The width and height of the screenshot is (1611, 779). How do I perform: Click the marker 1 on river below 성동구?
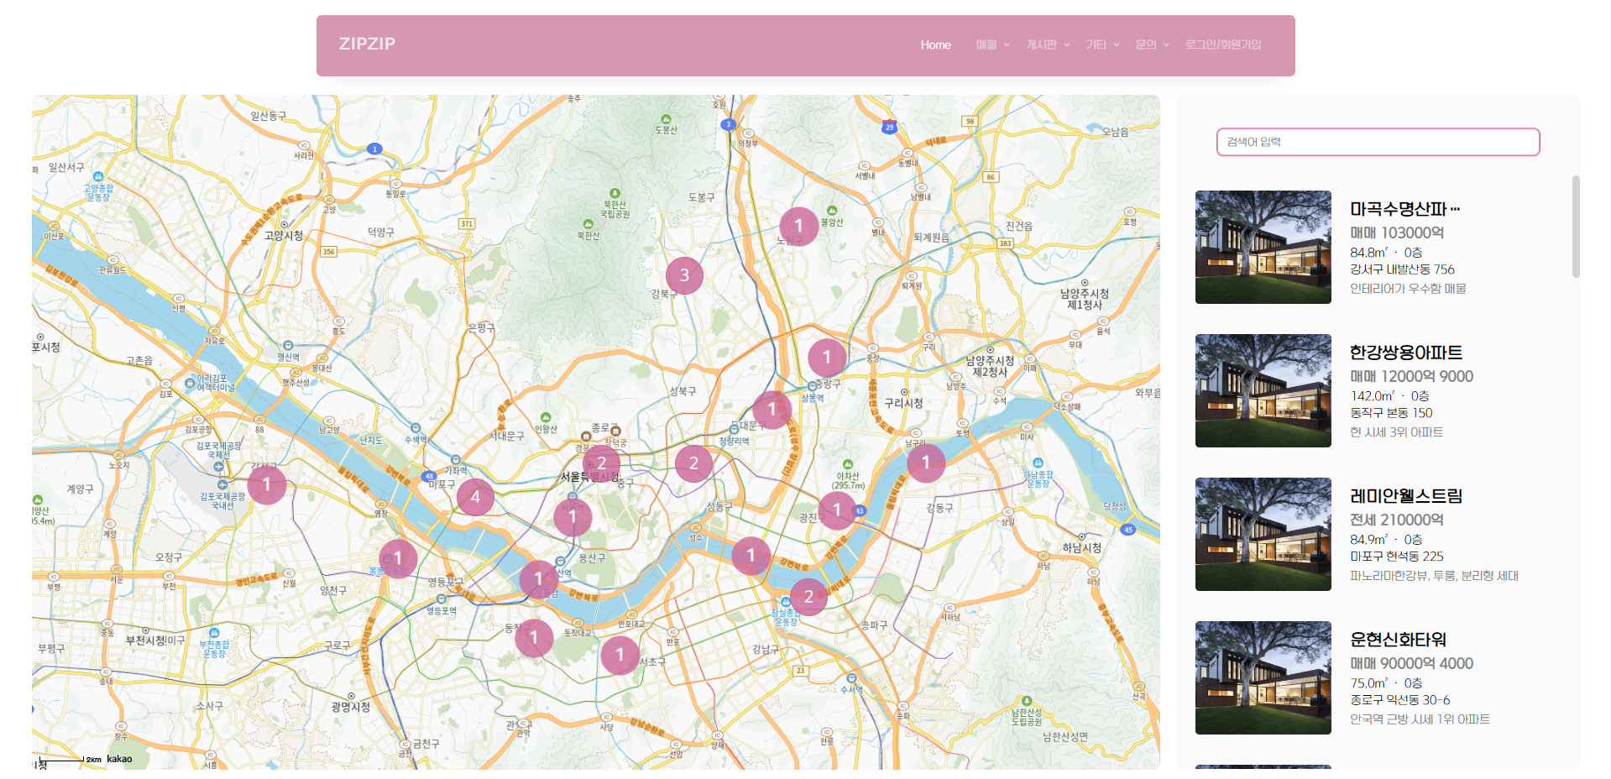coord(751,556)
